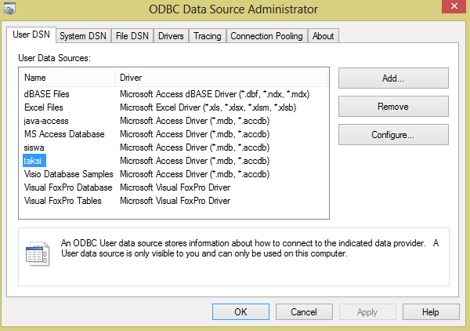
Task: Select the Tracing tab
Action: tap(207, 36)
